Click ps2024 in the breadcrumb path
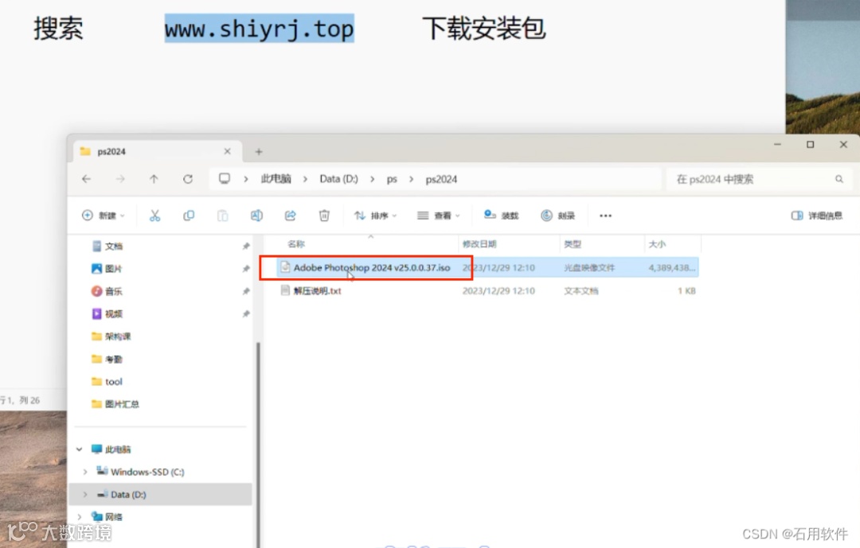This screenshot has width=860, height=548. [x=441, y=179]
